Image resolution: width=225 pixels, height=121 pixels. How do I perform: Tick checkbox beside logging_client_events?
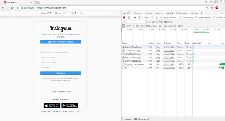(123, 64)
